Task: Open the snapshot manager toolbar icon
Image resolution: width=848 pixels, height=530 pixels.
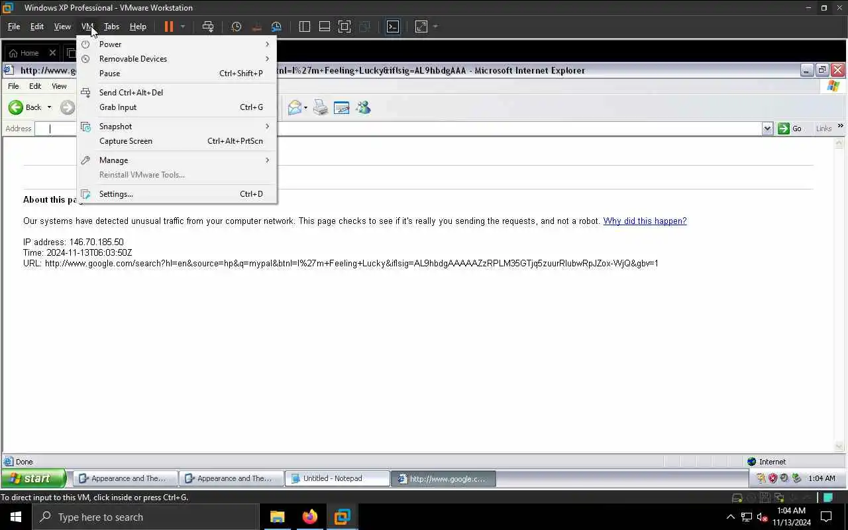Action: [x=276, y=26]
